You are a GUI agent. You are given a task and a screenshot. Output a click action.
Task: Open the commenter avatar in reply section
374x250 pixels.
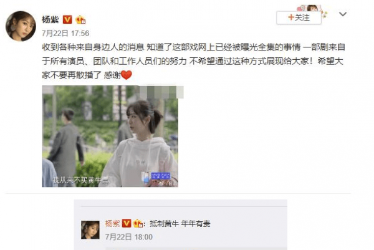[x=90, y=229]
